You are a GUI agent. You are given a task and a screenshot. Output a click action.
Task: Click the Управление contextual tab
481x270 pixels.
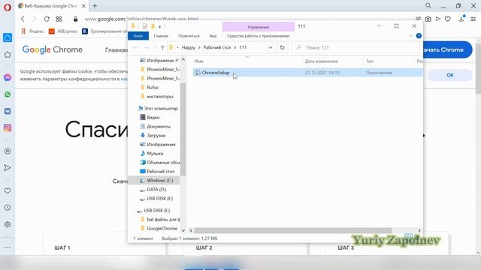pos(259,27)
